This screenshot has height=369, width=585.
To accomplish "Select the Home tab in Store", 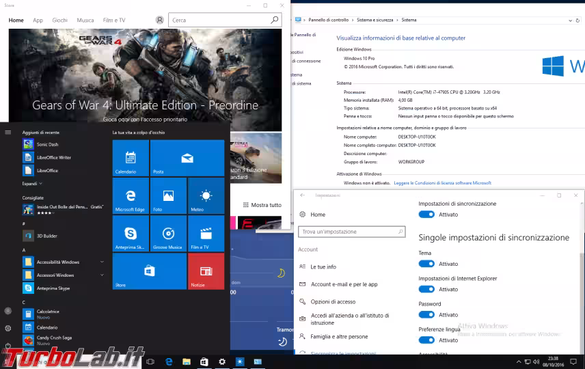I will [16, 20].
